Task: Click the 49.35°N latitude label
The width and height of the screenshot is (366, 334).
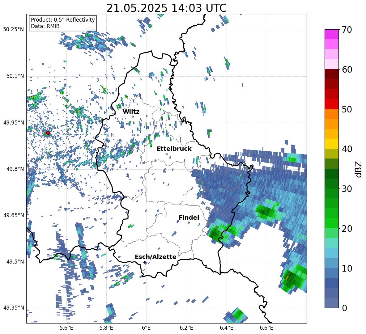Action: pos(14,308)
